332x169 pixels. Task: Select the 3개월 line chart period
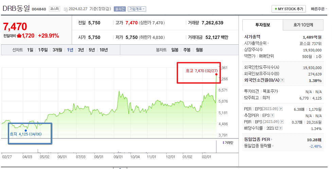[x=57, y=50]
